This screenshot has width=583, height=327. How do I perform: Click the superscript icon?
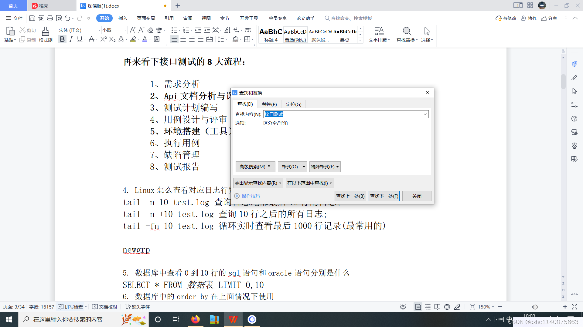pos(103,39)
